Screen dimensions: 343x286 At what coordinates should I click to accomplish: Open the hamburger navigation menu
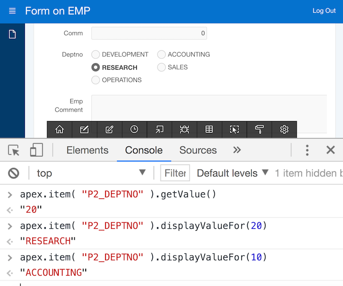click(x=12, y=11)
